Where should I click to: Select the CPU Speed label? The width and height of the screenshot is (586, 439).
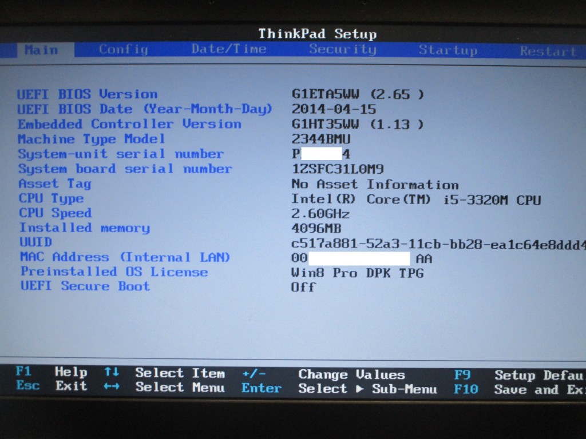coord(56,213)
